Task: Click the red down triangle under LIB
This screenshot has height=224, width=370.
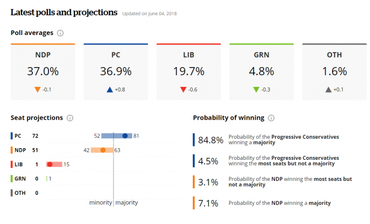Action: coord(184,90)
